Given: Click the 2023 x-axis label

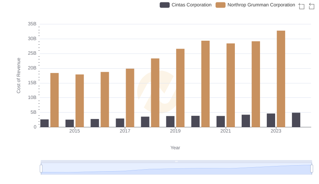Looking at the screenshot, I should 276,131.
